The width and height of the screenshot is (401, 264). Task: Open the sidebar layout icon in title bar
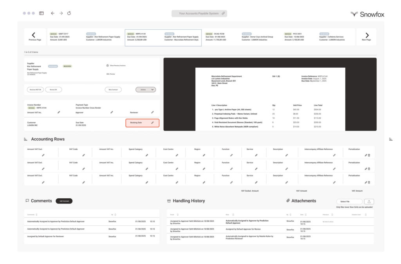coord(42,13)
